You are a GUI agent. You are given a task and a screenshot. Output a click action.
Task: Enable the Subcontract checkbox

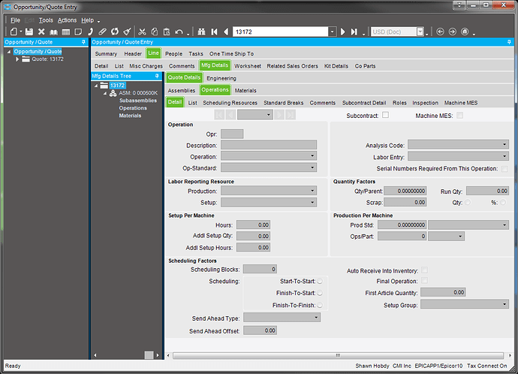[385, 115]
